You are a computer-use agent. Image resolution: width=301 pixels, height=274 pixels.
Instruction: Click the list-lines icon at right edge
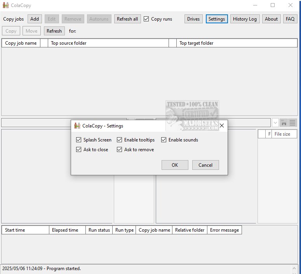pos(292,122)
